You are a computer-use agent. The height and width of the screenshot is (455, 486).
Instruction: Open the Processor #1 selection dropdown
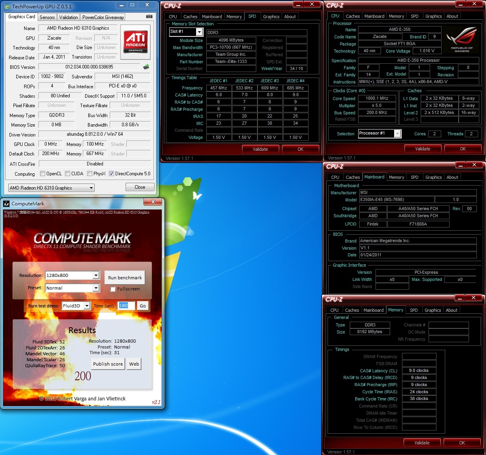(x=379, y=134)
